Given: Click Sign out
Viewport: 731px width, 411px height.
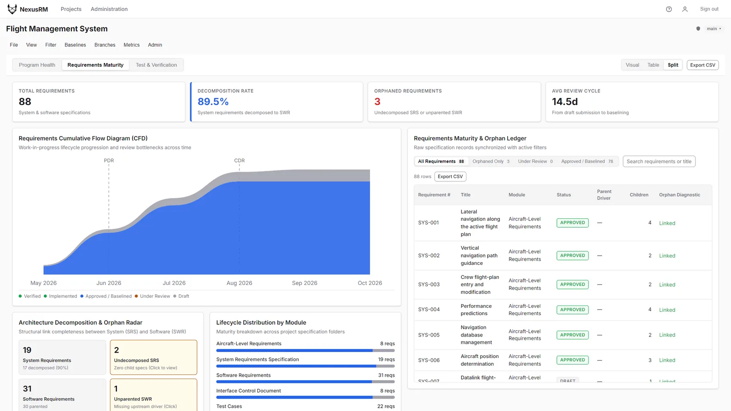Looking at the screenshot, I should tap(709, 9).
